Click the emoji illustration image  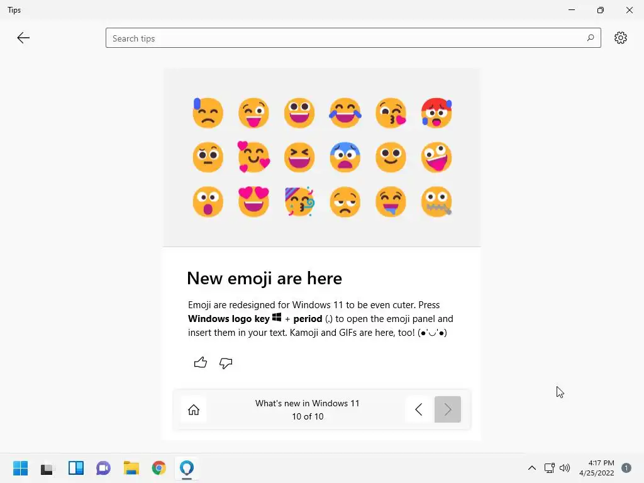click(x=322, y=157)
